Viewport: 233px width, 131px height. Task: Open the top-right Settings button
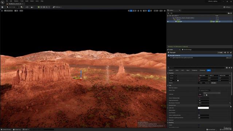pos(228,7)
